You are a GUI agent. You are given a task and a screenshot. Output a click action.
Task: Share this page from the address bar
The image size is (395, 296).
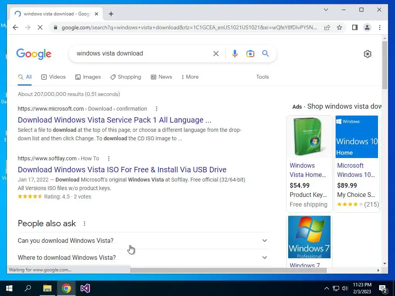click(327, 27)
